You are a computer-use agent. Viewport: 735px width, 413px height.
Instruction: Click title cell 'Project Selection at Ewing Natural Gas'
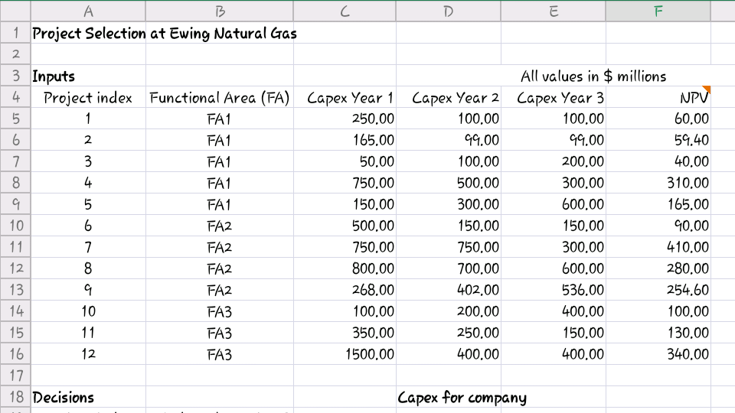(x=165, y=33)
